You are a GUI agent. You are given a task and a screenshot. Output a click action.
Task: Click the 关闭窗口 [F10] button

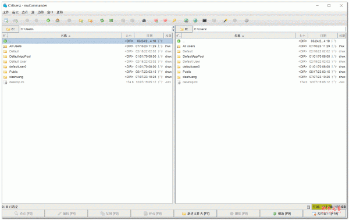coord(325,214)
